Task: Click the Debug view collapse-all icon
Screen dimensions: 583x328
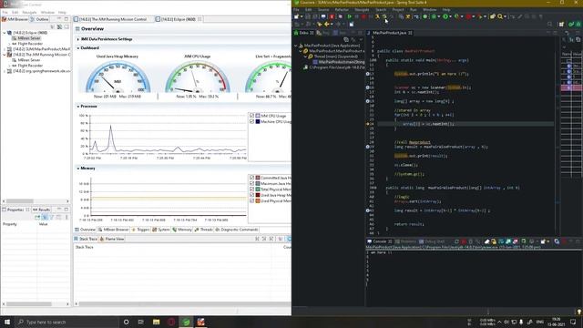Action: tap(346, 39)
